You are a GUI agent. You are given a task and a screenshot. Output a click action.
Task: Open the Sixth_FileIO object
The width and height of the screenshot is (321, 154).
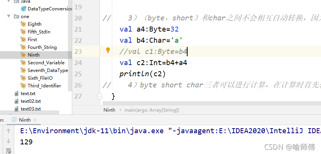[40, 78]
